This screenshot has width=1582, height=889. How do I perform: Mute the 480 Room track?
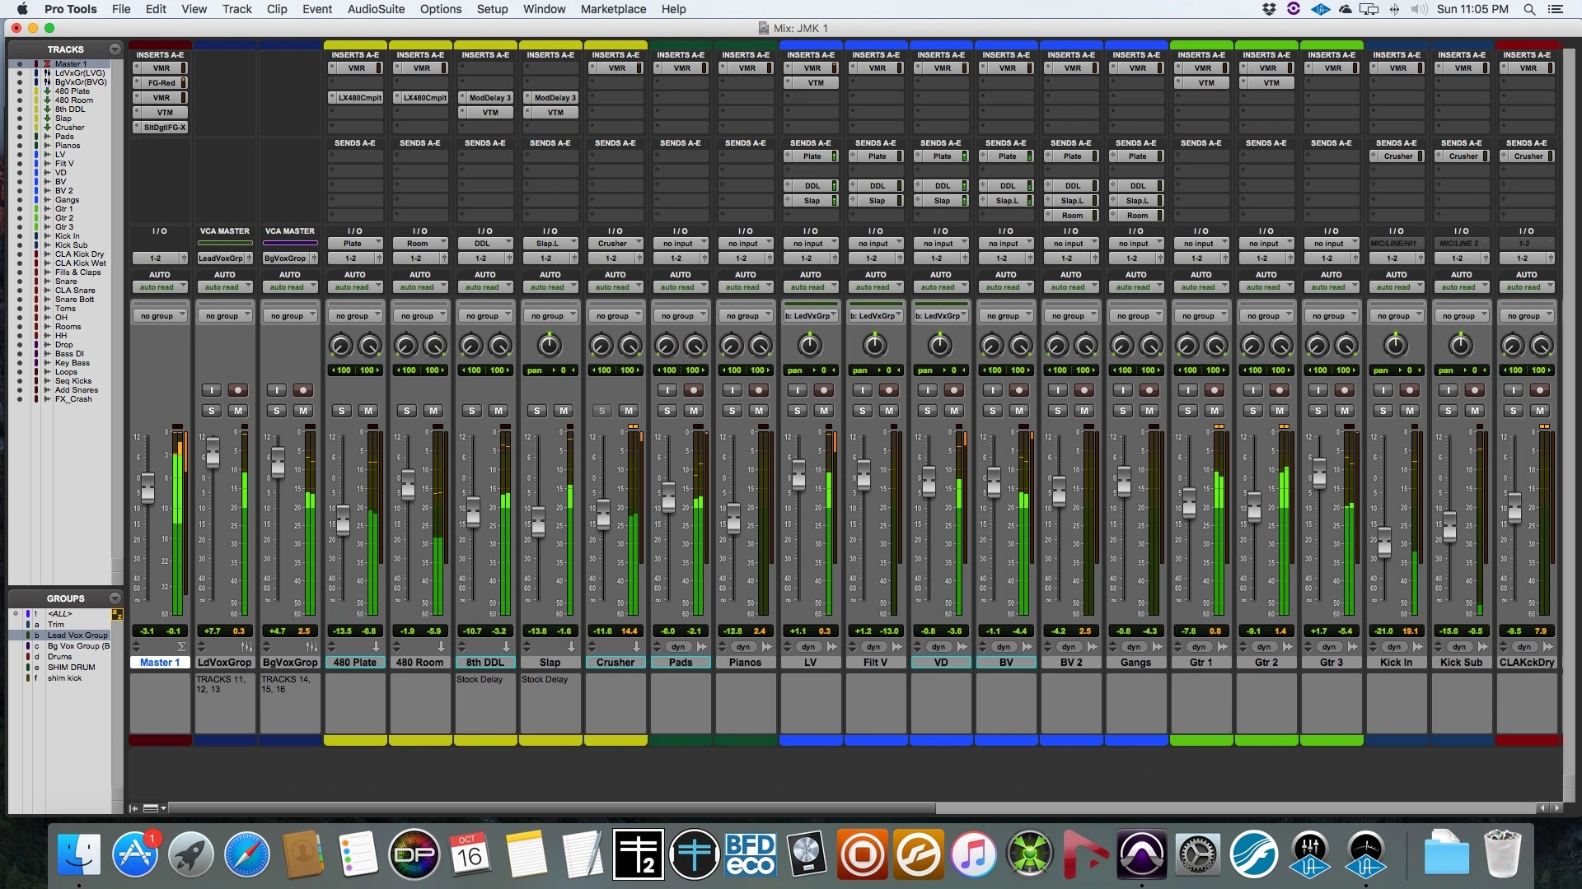[x=433, y=411]
